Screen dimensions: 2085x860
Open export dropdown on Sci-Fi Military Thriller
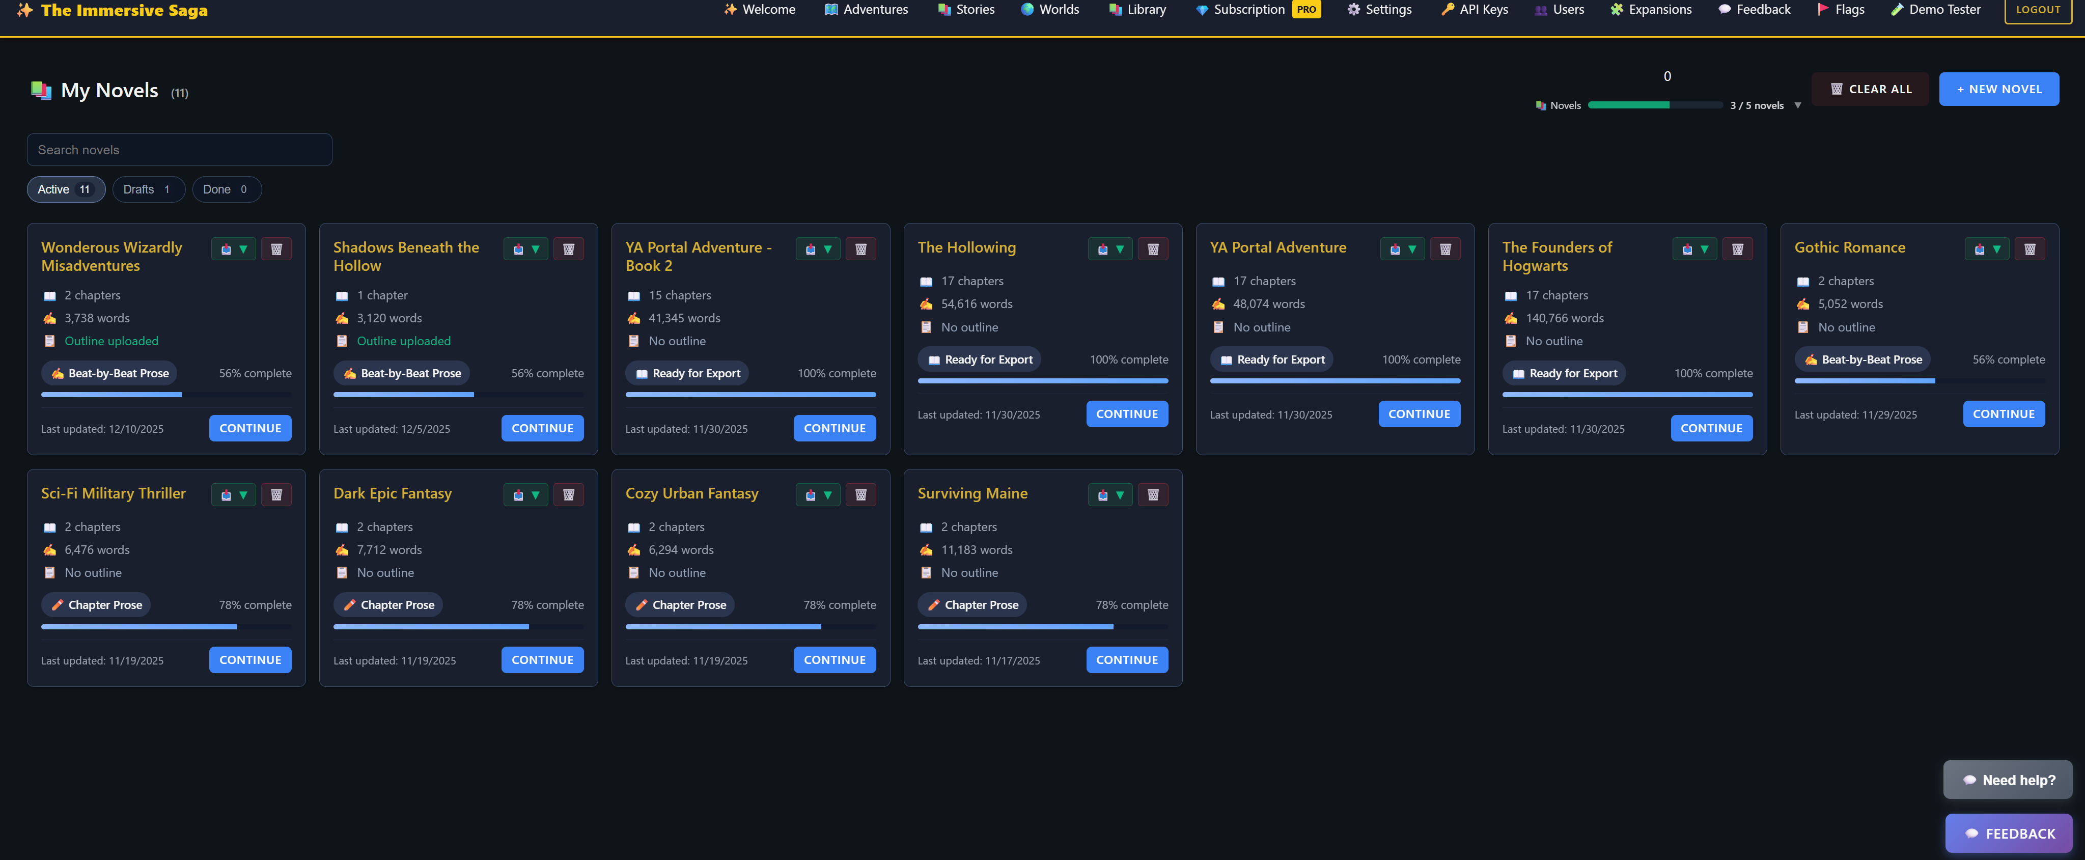point(234,495)
